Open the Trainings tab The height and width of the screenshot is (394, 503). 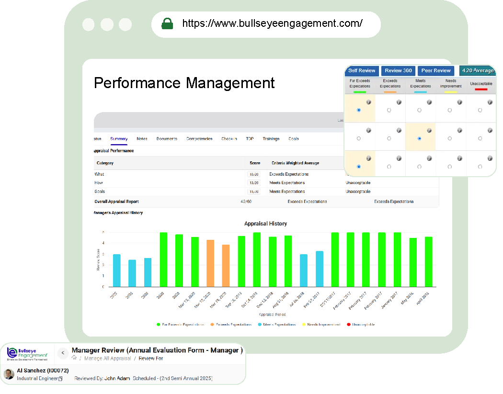271,139
